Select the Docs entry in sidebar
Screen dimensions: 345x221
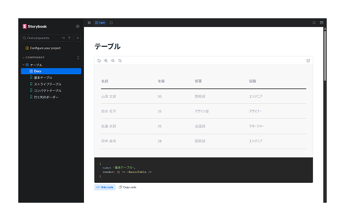[51, 71]
